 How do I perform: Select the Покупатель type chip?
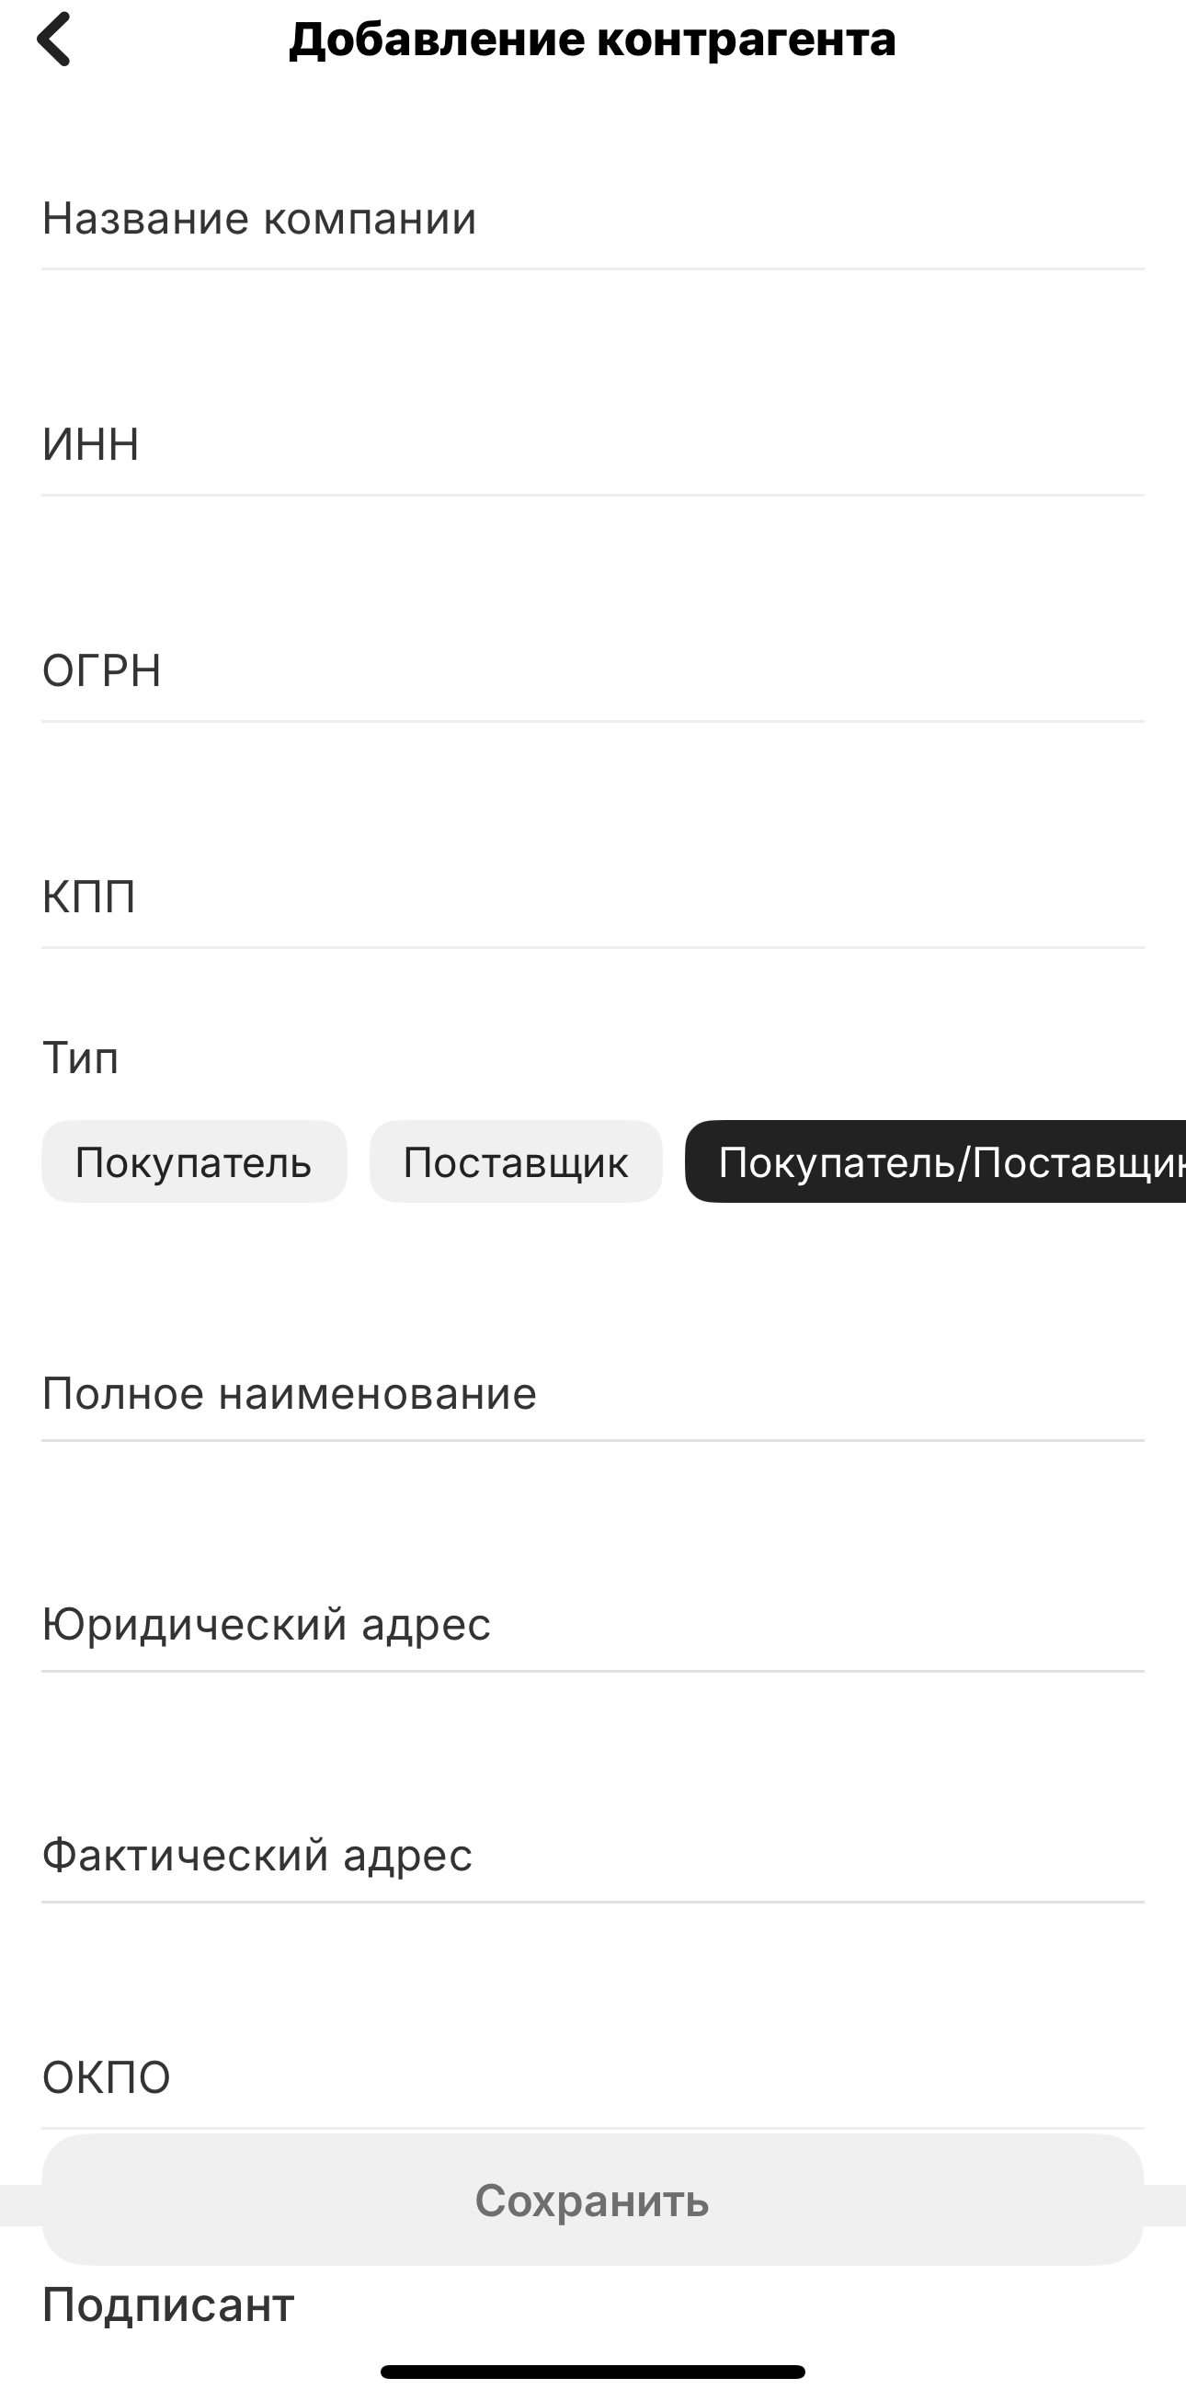point(194,1161)
